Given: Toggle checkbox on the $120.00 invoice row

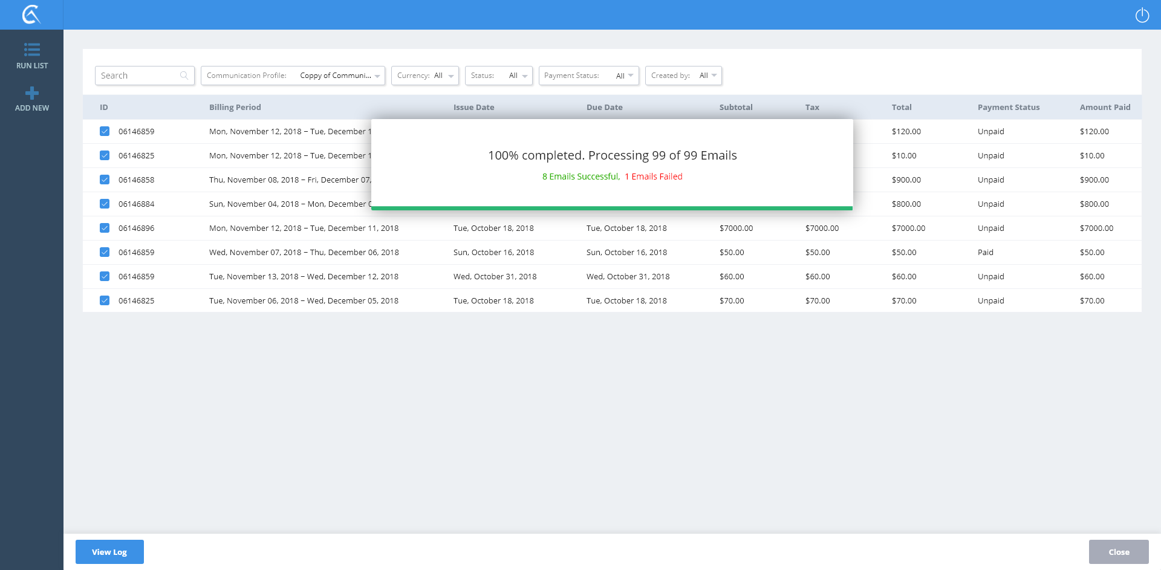Looking at the screenshot, I should (x=105, y=131).
